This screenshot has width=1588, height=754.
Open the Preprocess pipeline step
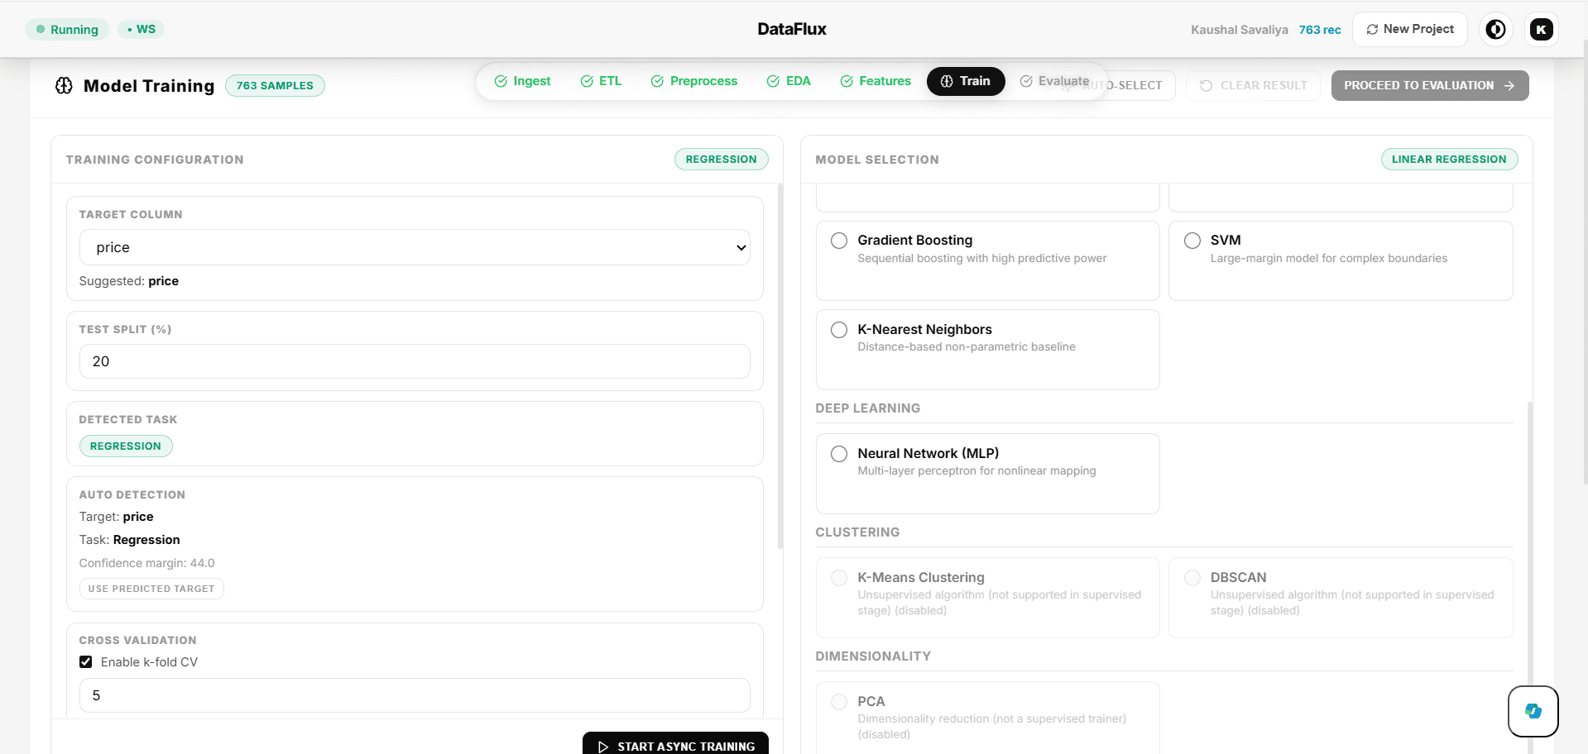(x=693, y=80)
